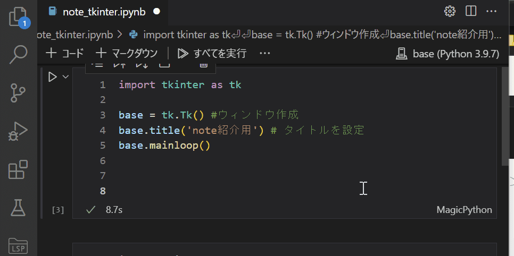Click すべてを実行 to run all cells
This screenshot has height=256, width=514.
[212, 53]
